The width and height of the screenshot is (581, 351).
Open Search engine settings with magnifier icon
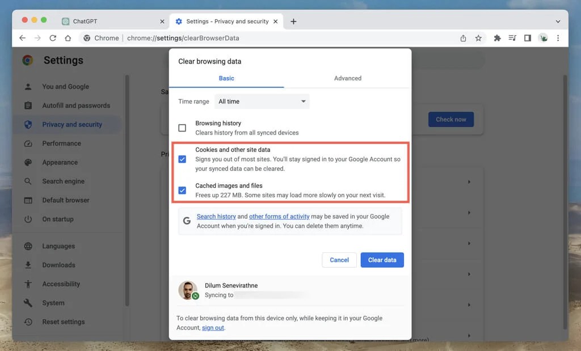tap(30, 181)
